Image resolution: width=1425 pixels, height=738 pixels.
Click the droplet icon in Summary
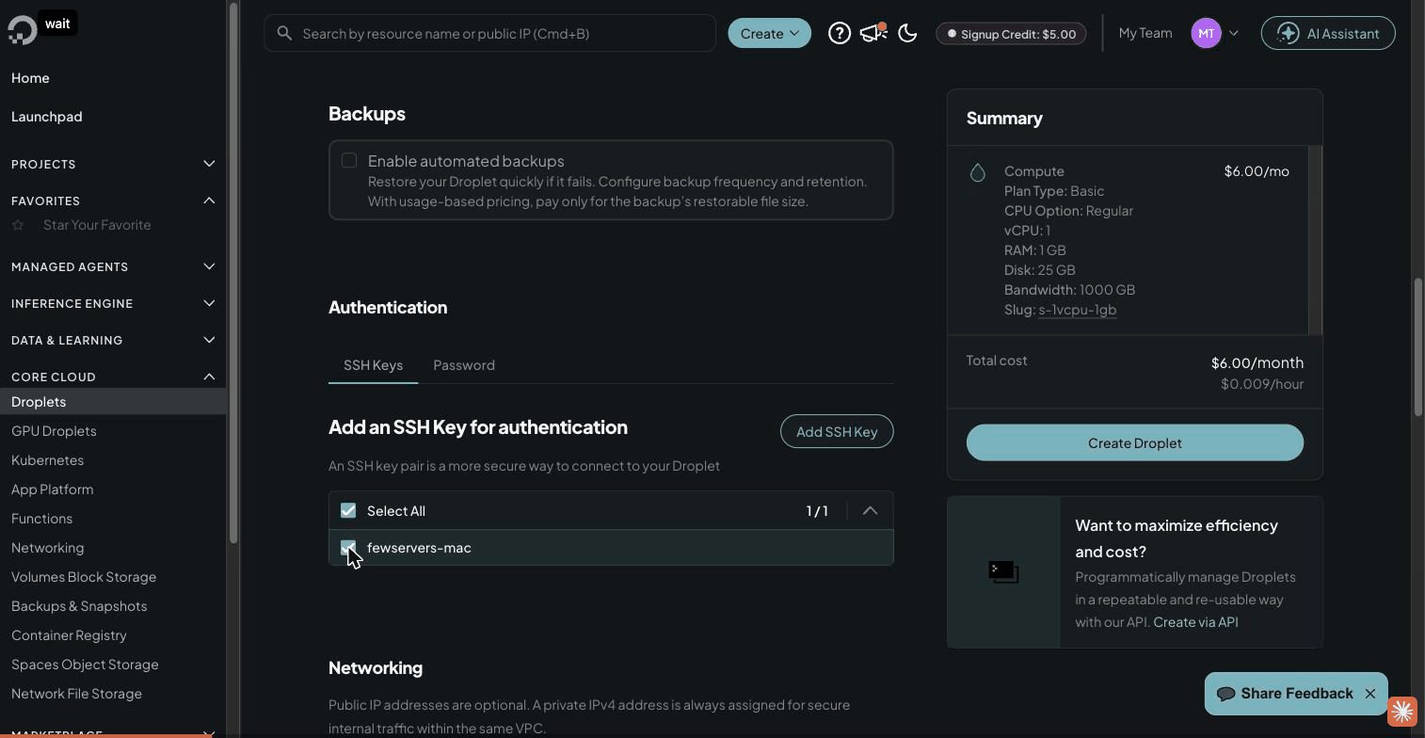[x=978, y=172]
